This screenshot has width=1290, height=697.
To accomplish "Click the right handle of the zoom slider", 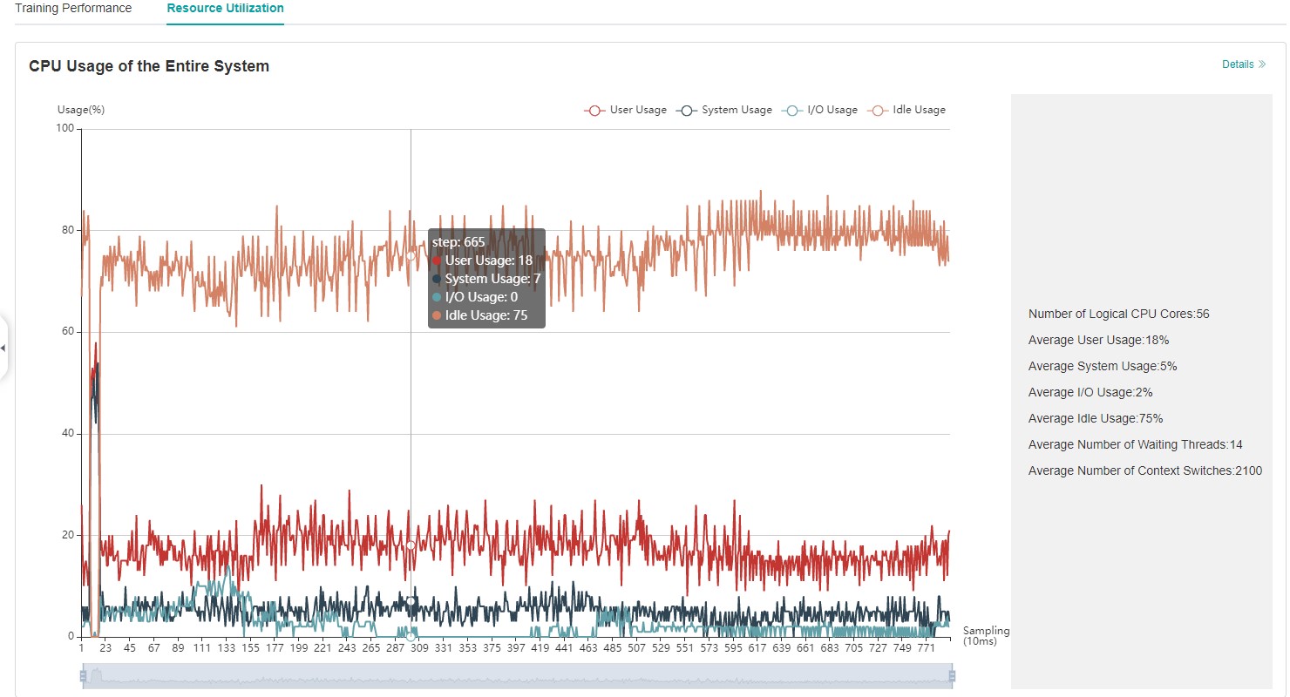I will pyautogui.click(x=952, y=675).
